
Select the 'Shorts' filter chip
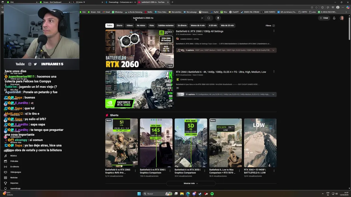[119, 25]
